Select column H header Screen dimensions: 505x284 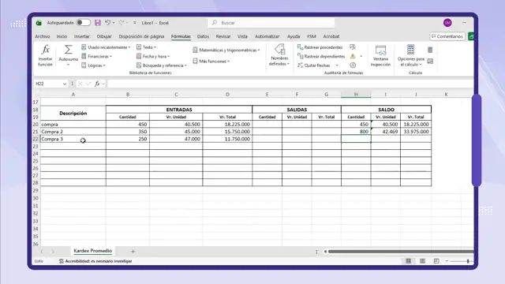[x=356, y=95]
